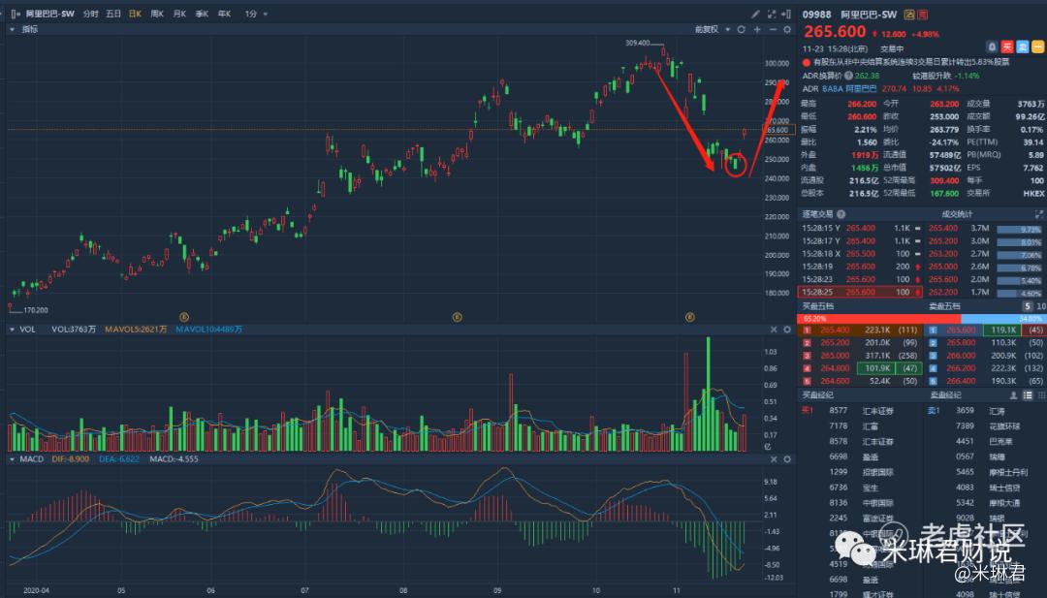Close the VOL indicator panel
The image size is (1047, 598).
coord(774,330)
